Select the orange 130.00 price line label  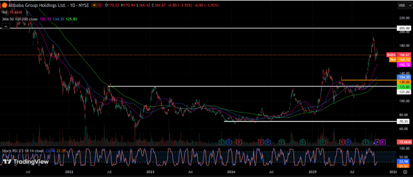click(404, 82)
